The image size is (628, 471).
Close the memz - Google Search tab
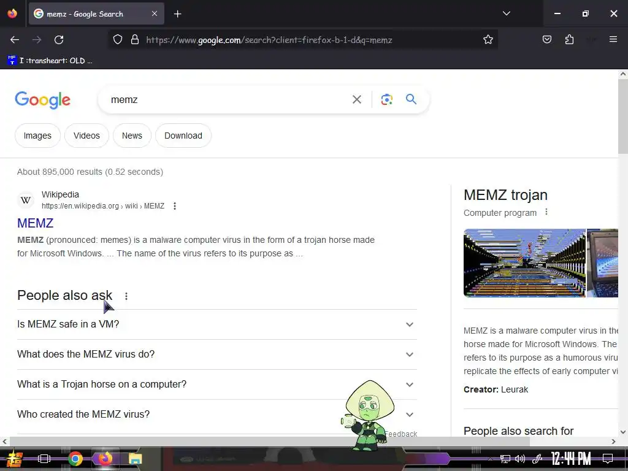155,13
